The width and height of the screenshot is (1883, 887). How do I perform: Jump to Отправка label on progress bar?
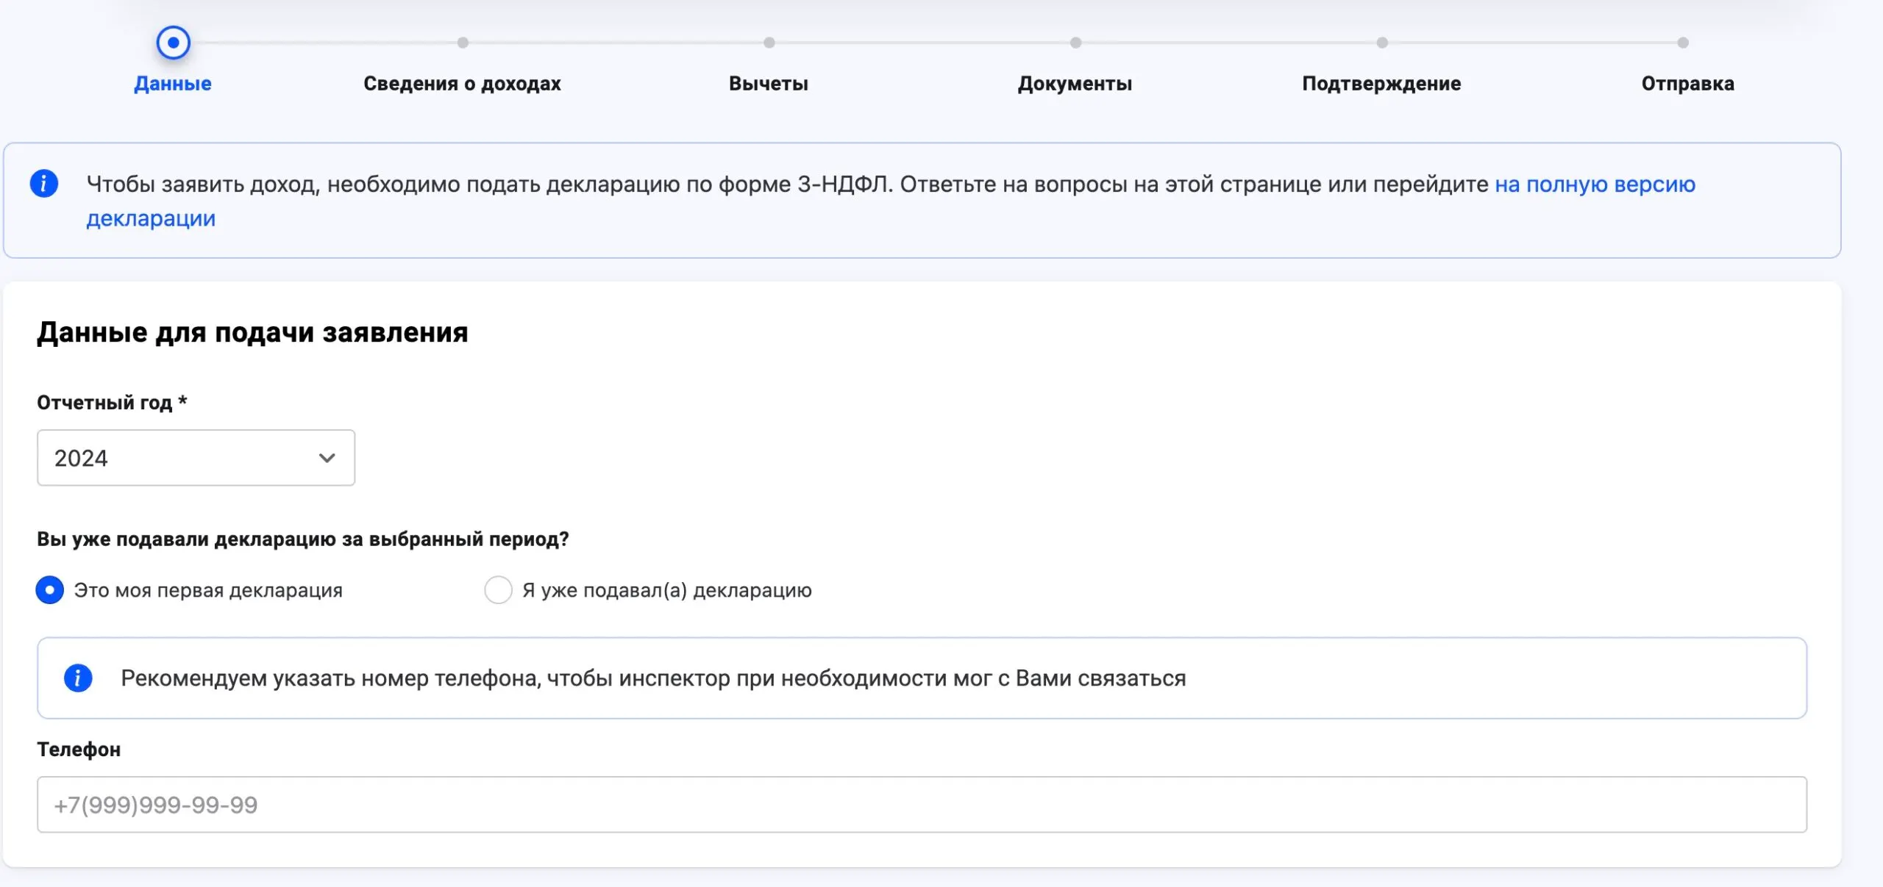click(1687, 84)
